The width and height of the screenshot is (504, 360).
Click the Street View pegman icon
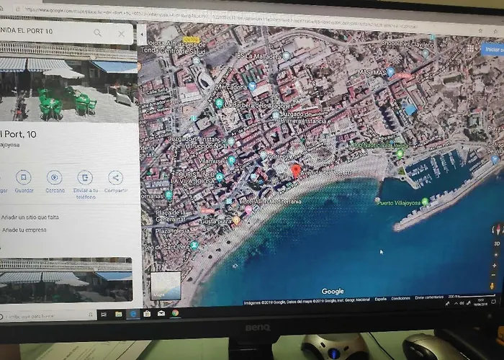(492, 285)
